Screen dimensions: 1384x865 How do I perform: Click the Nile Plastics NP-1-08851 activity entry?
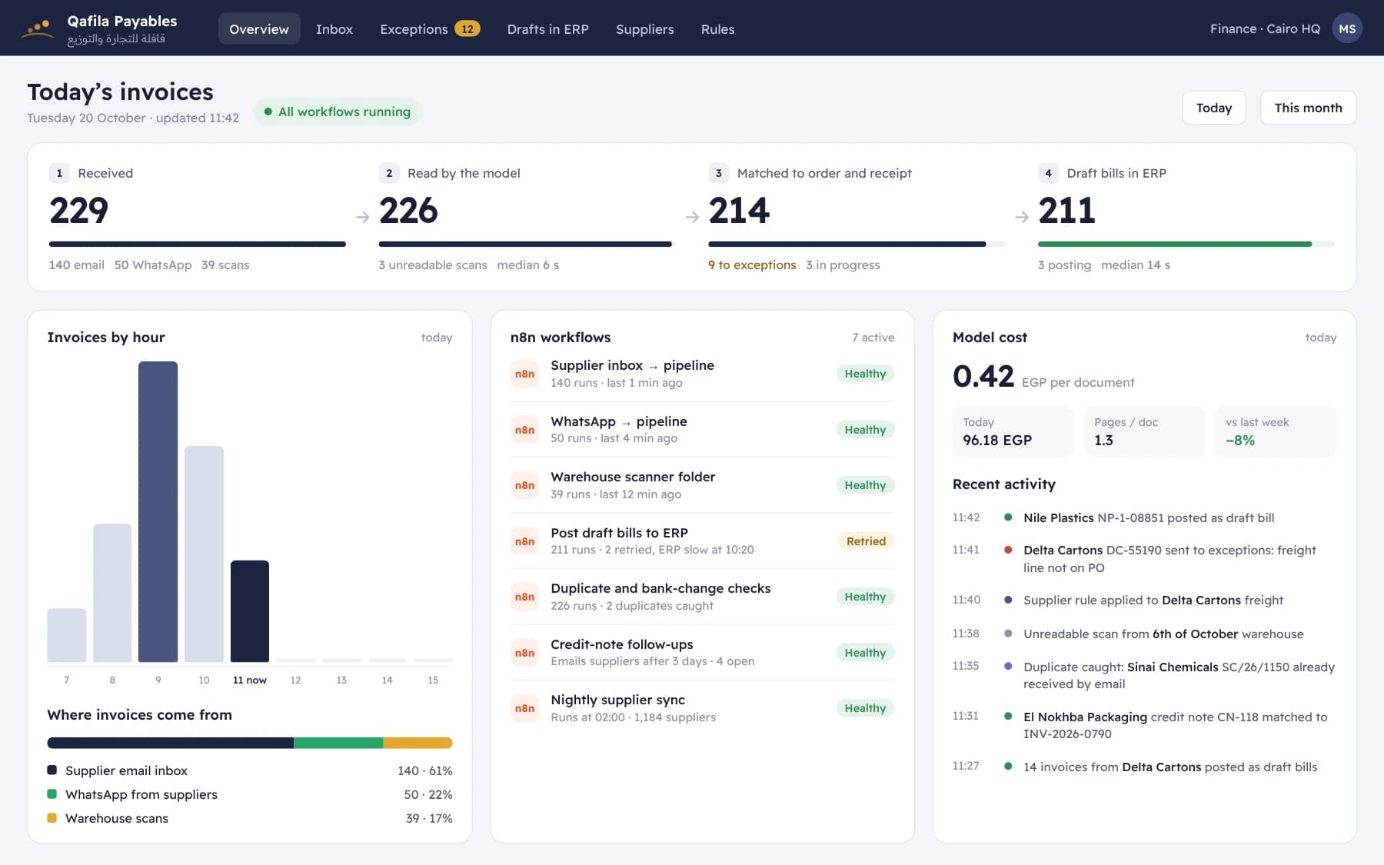(1144, 517)
